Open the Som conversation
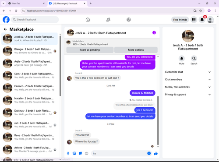 point(29,76)
